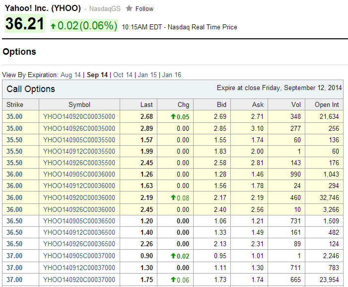Open symbol YHOO140912C00035500
This screenshot has width=348, height=287.
coord(79,151)
